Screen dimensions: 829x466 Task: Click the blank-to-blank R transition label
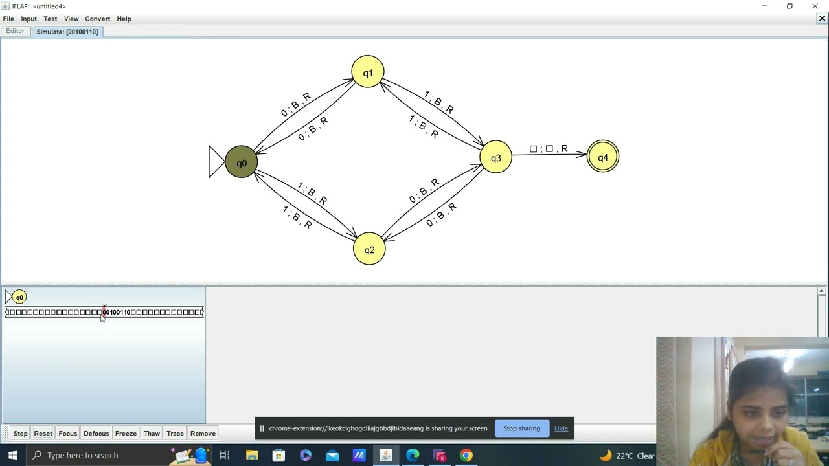point(549,149)
